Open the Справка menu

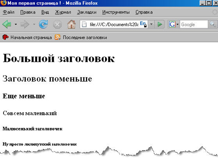144,12
